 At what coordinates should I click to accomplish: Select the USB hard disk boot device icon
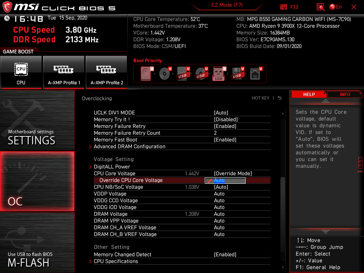(183, 73)
